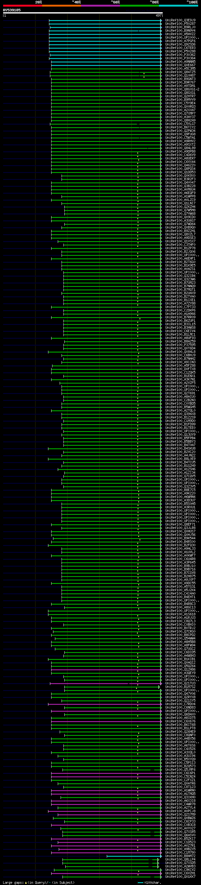Select label UniRef100_Q7XMP7
This screenshot has width=201, height=885.
point(180,113)
